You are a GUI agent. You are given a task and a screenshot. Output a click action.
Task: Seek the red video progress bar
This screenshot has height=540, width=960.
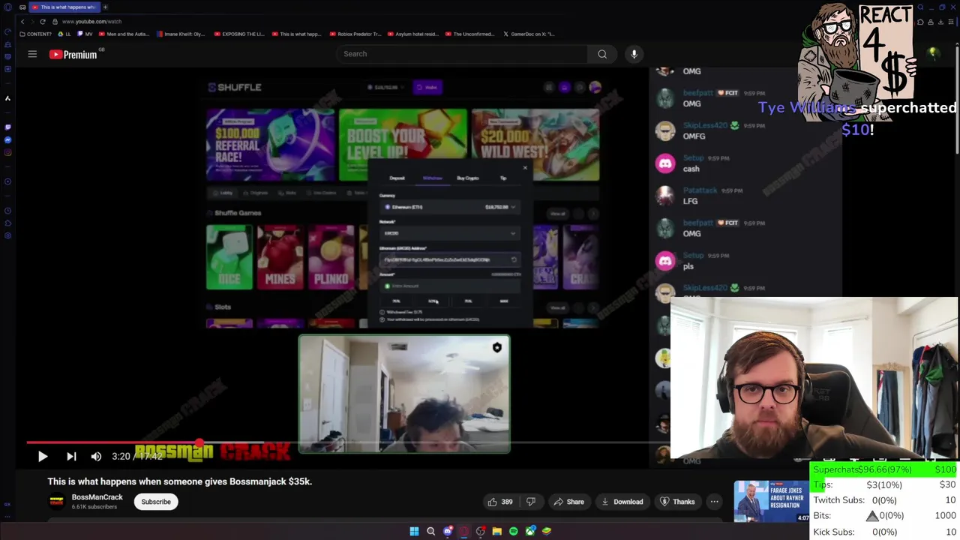(112, 442)
